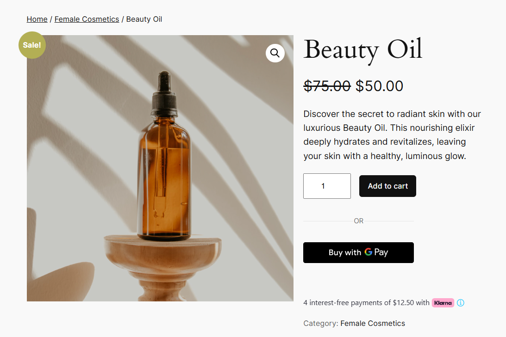The image size is (506, 337).
Task: Click the pink Klarna badge
Action: (443, 303)
